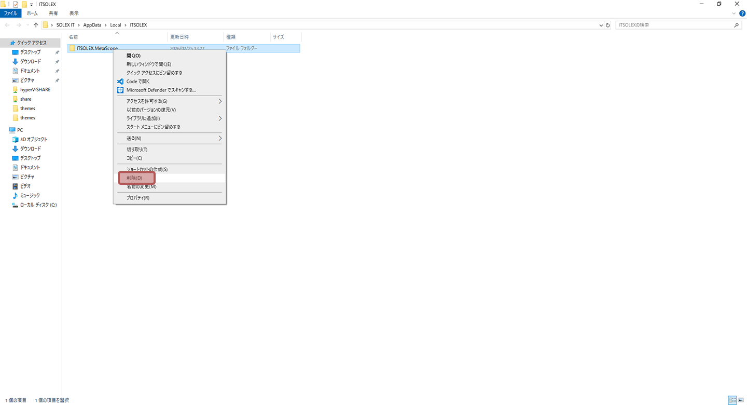
Task: Sort by 更新日時 column header
Action: click(179, 37)
